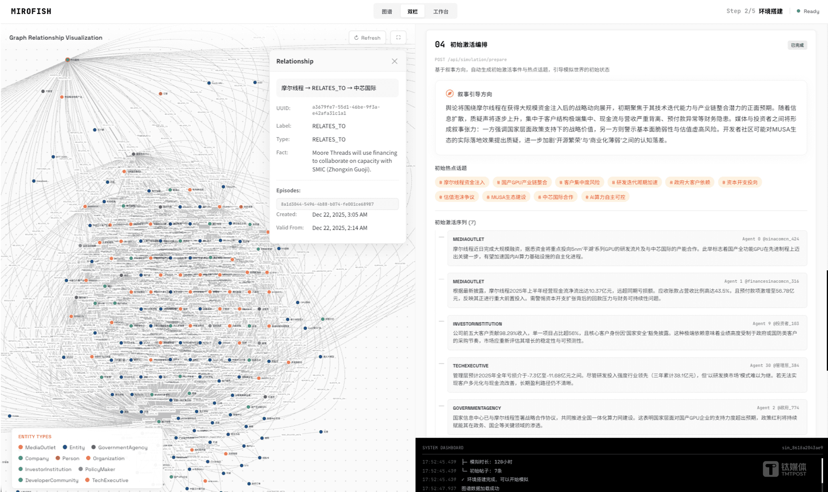Collapse the GOVERNMENTAGENCY activation entry
Screen dimensions: 828x492
point(441,406)
